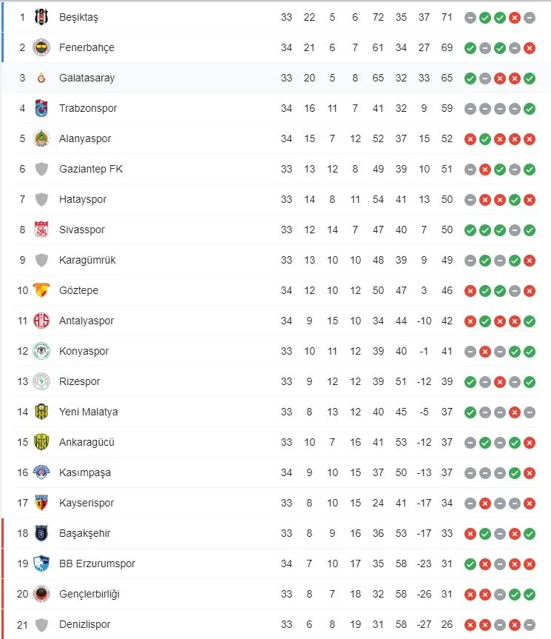The height and width of the screenshot is (639, 551).
Task: Open the Gaziantep FK team link
Action: 91,169
